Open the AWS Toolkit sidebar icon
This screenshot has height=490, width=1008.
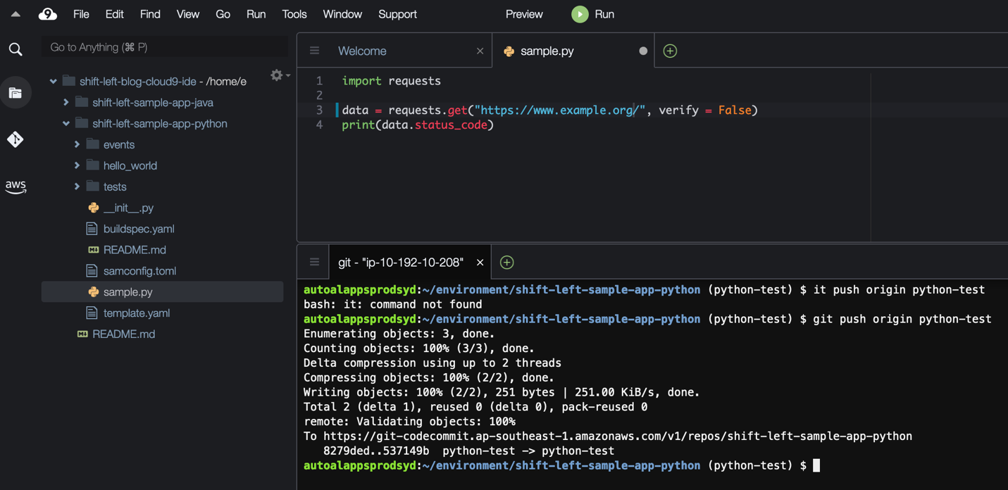[15, 187]
